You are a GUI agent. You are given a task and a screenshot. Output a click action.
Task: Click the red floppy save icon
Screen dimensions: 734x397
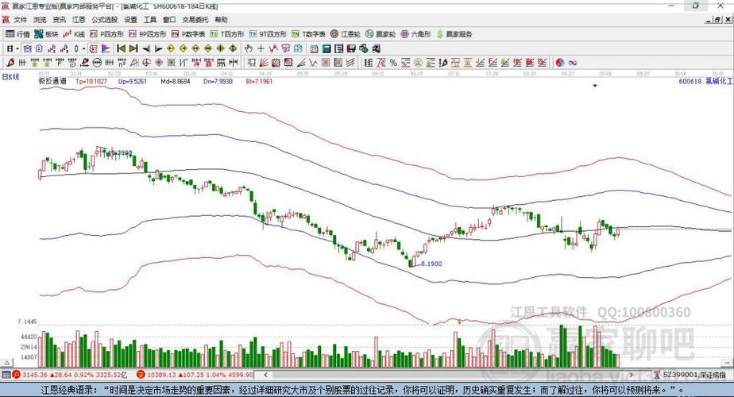(352, 48)
